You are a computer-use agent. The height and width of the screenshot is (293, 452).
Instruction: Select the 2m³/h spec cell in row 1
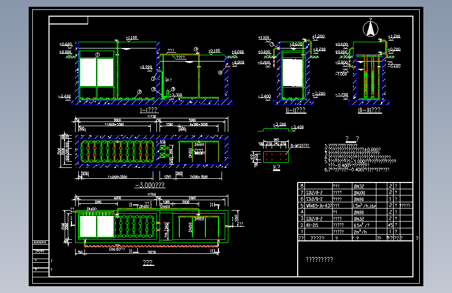pos(360,231)
